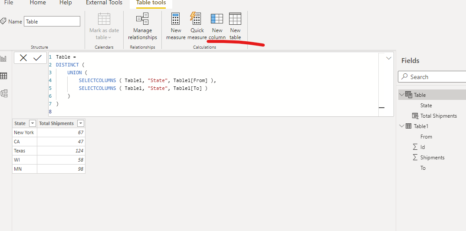The image size is (466, 231).
Task: Click the Fields search magnifier icon
Action: (404, 76)
